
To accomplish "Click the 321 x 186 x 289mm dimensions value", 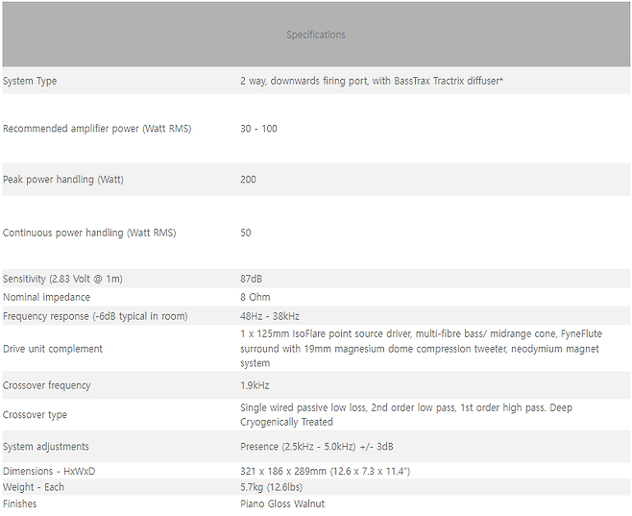I will coord(325,472).
